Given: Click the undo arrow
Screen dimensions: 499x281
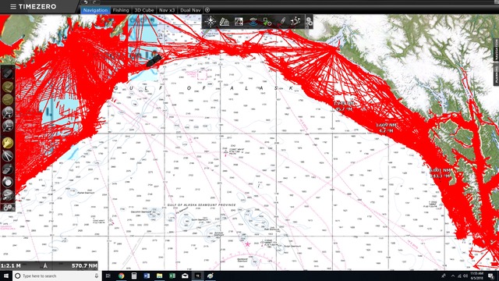Looking at the screenshot, I should coord(85,2).
